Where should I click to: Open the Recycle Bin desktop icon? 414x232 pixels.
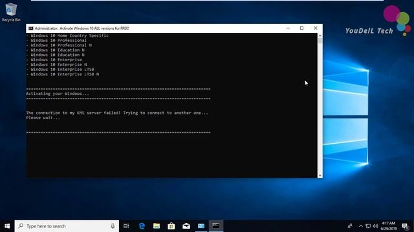[x=11, y=12]
